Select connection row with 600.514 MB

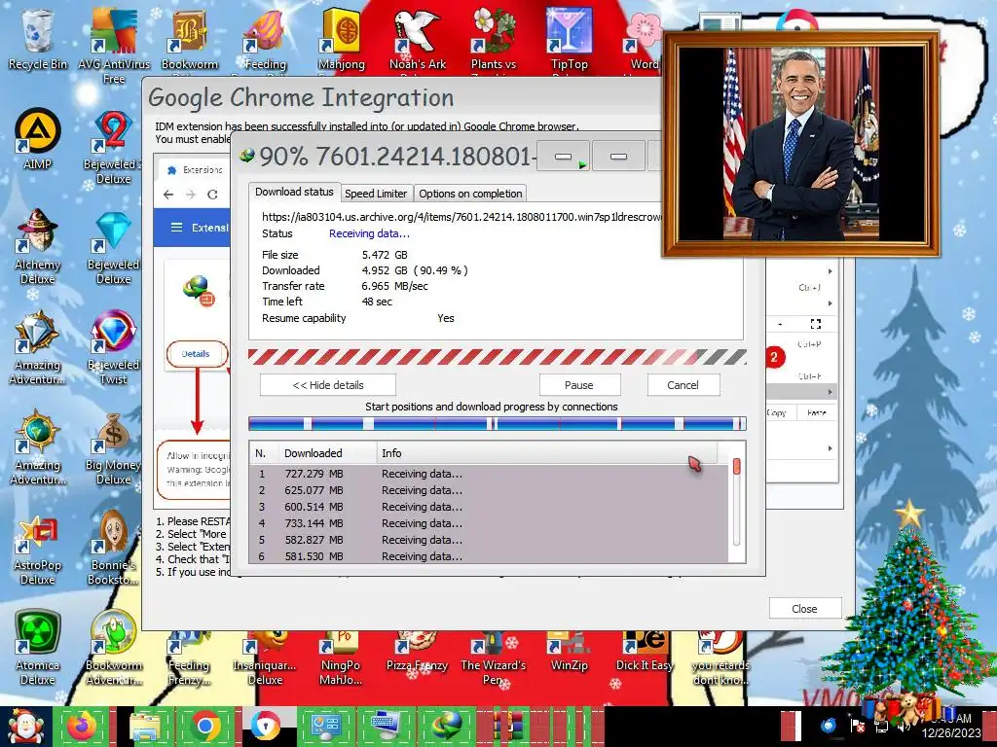click(489, 507)
